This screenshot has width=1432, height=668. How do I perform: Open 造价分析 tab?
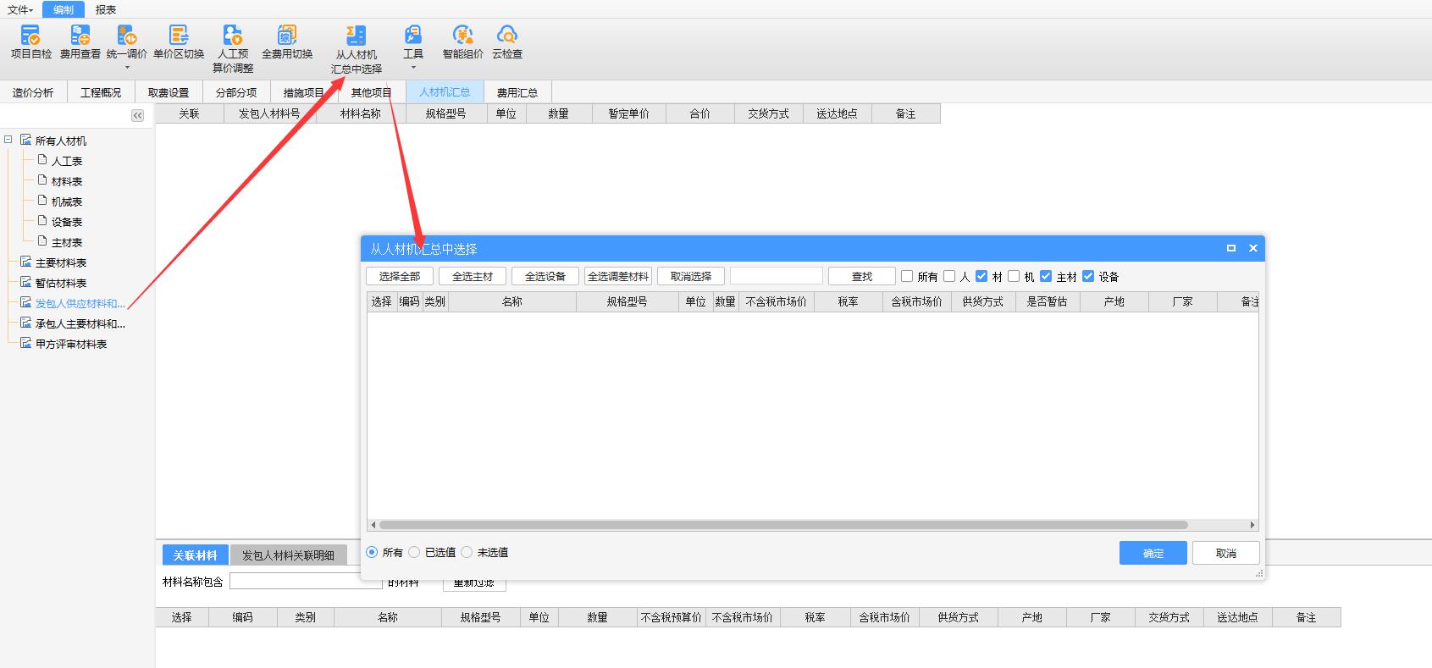[x=33, y=92]
